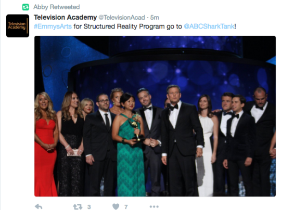
Task: Open the @ABCSharkTank mention
Action: [x=209, y=27]
